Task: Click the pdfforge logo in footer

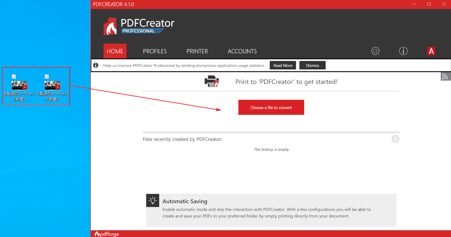Action: click(107, 234)
